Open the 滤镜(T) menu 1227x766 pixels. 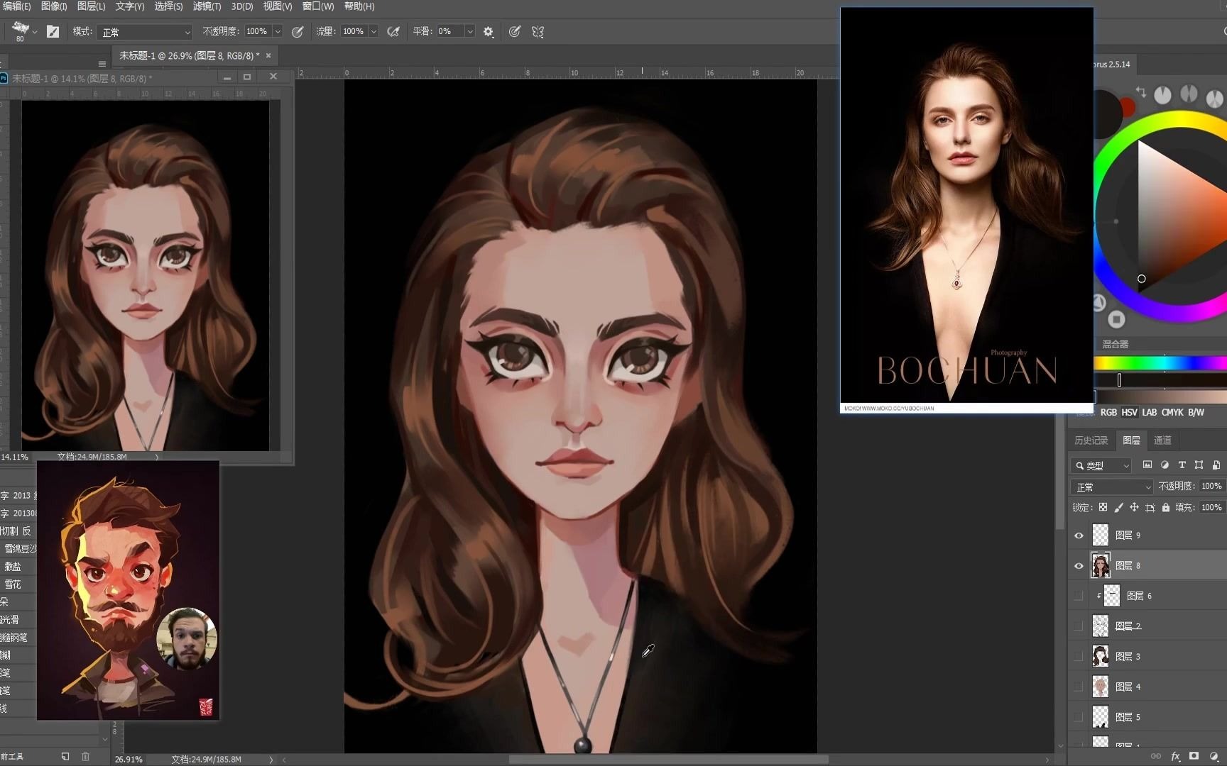pyautogui.click(x=207, y=6)
